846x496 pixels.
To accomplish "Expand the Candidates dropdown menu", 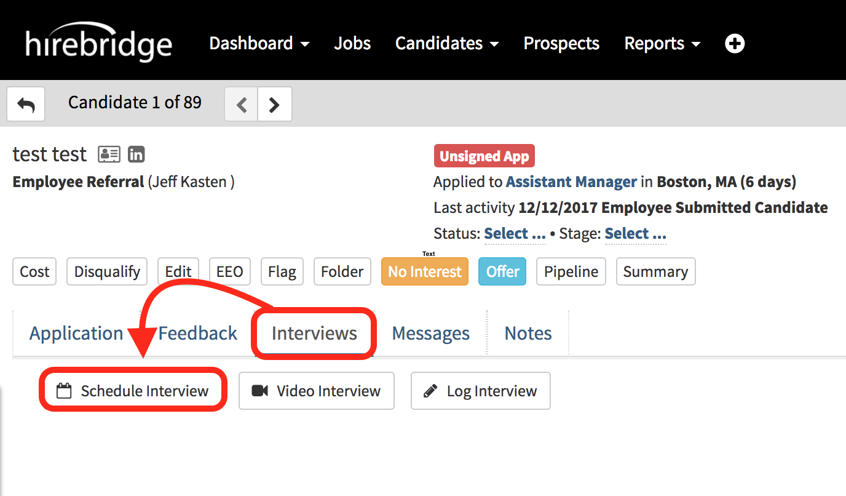I will (446, 44).
